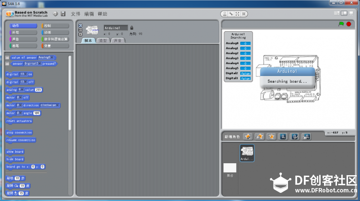
Task: Select the Arduino sprite thumbnail
Action: click(247, 153)
